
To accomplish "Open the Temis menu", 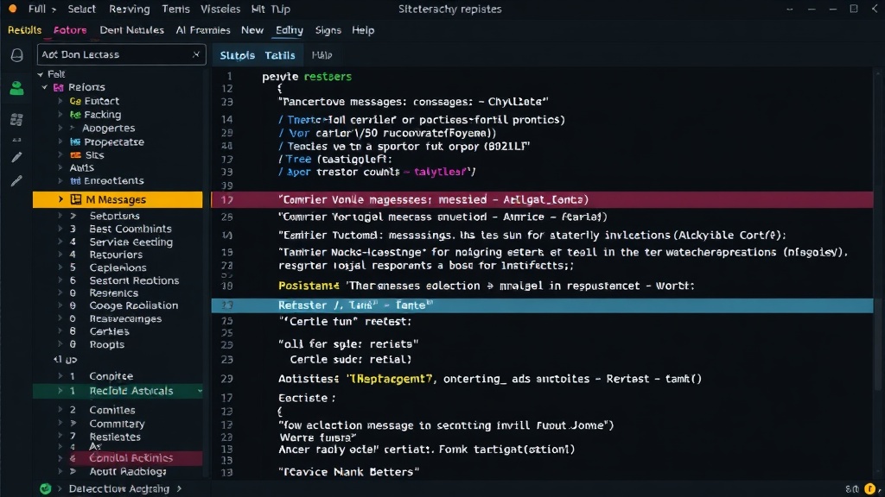I will click(175, 9).
